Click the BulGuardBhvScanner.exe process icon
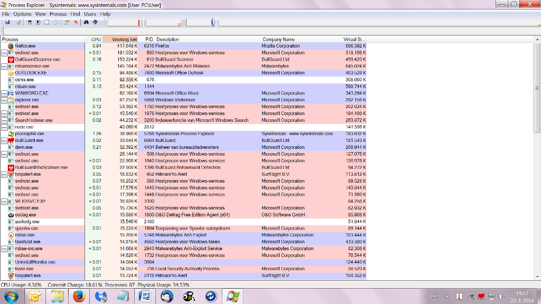Screen dimensions: 541x304 click(11, 167)
